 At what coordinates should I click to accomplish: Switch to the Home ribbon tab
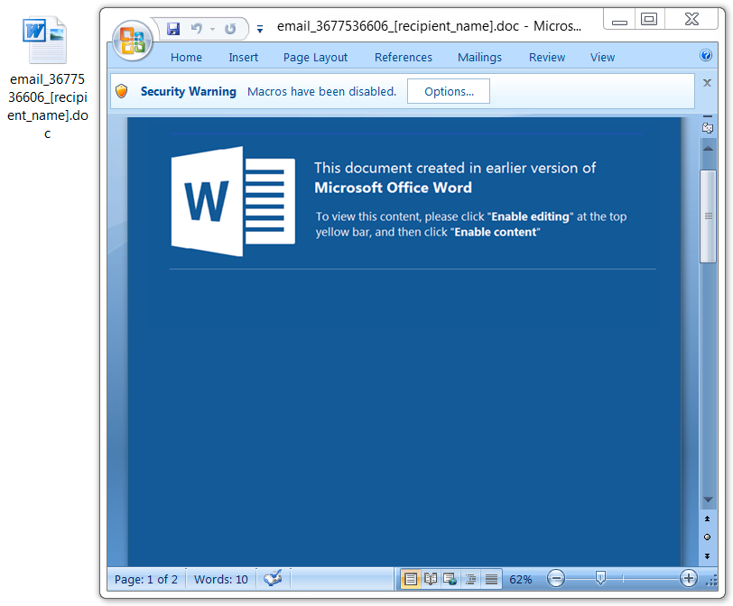[x=186, y=58]
